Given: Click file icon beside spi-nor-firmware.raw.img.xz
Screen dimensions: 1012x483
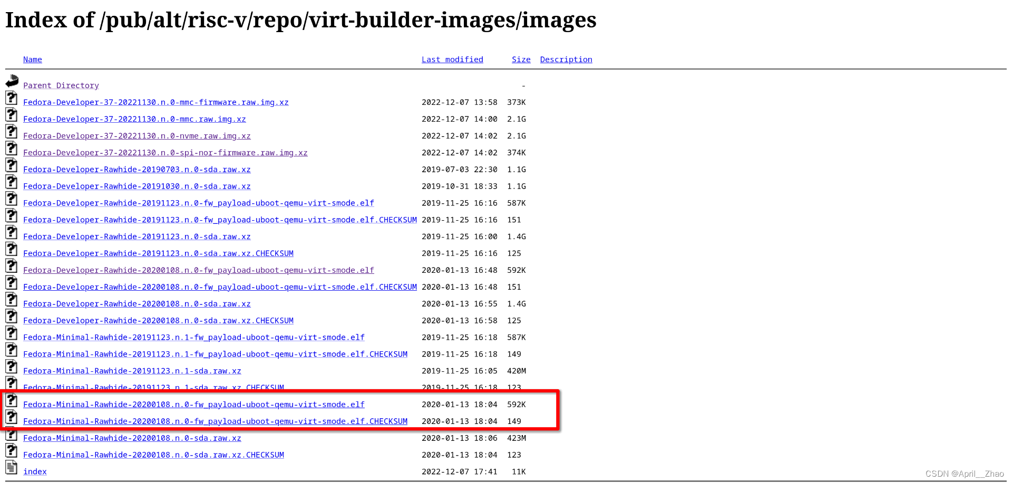Looking at the screenshot, I should [12, 149].
